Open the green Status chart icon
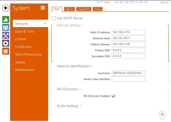 [6, 19]
